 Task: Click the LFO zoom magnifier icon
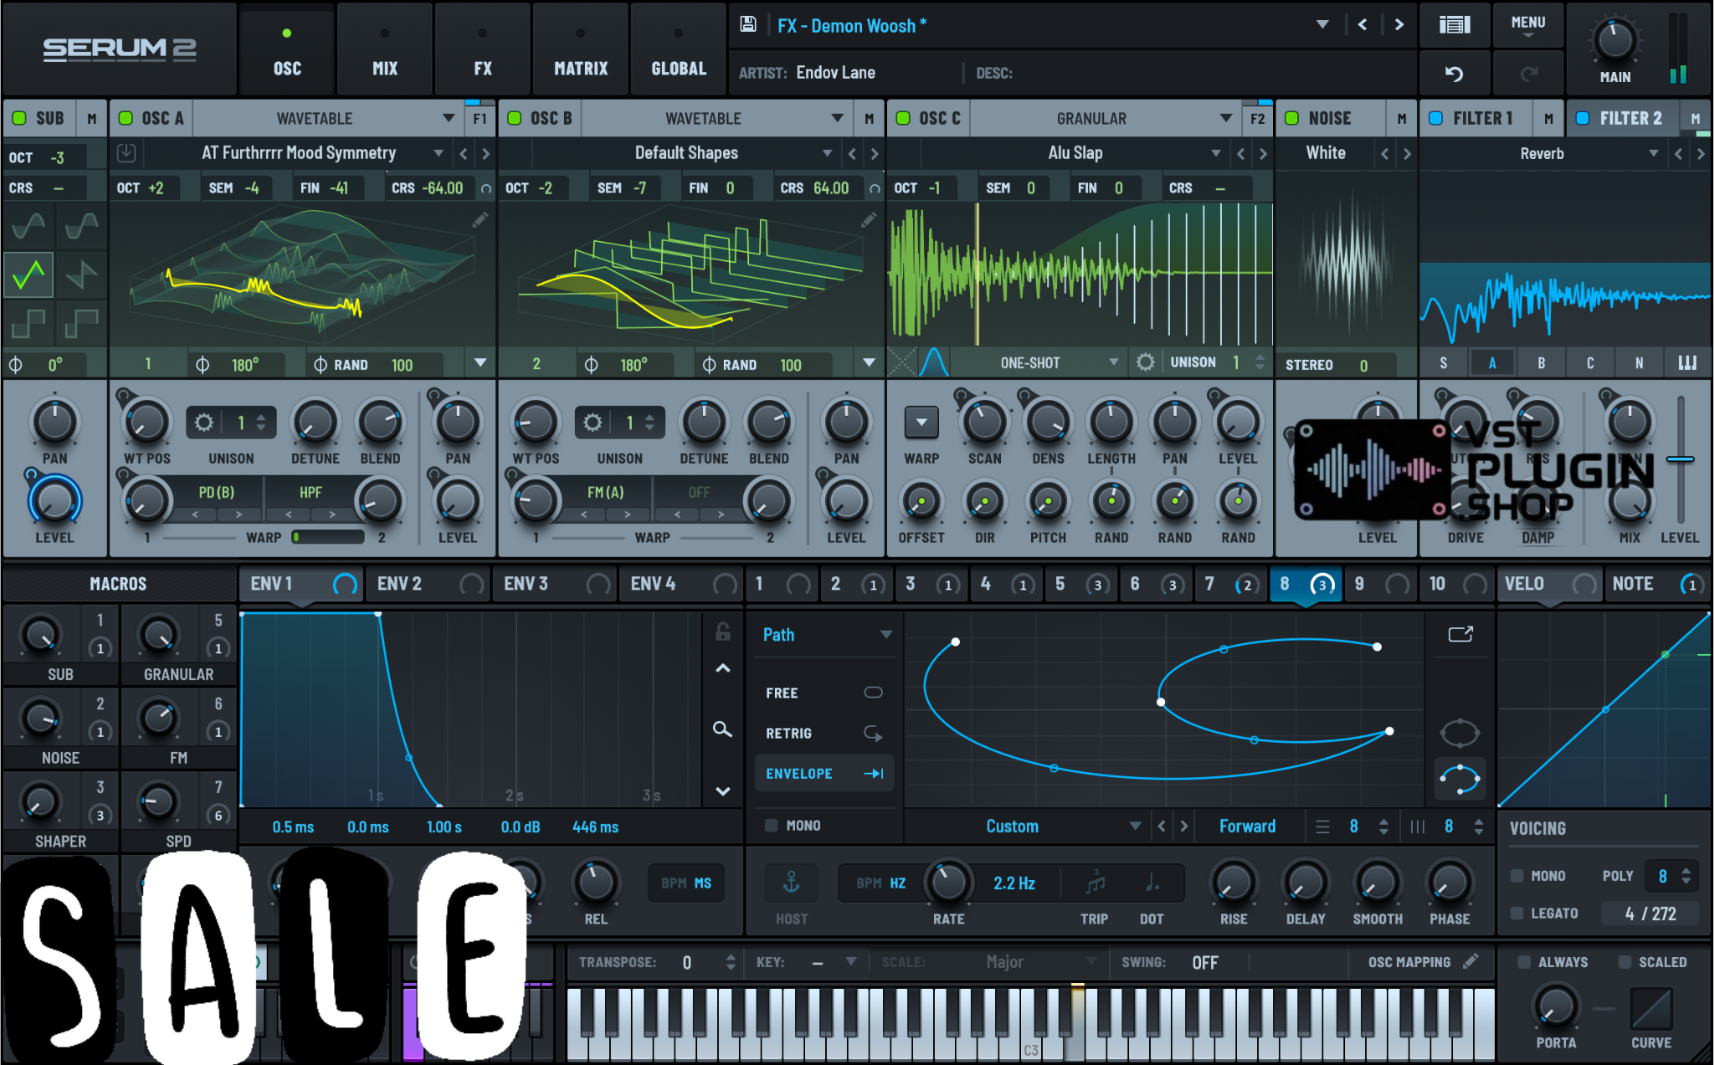[x=722, y=730]
